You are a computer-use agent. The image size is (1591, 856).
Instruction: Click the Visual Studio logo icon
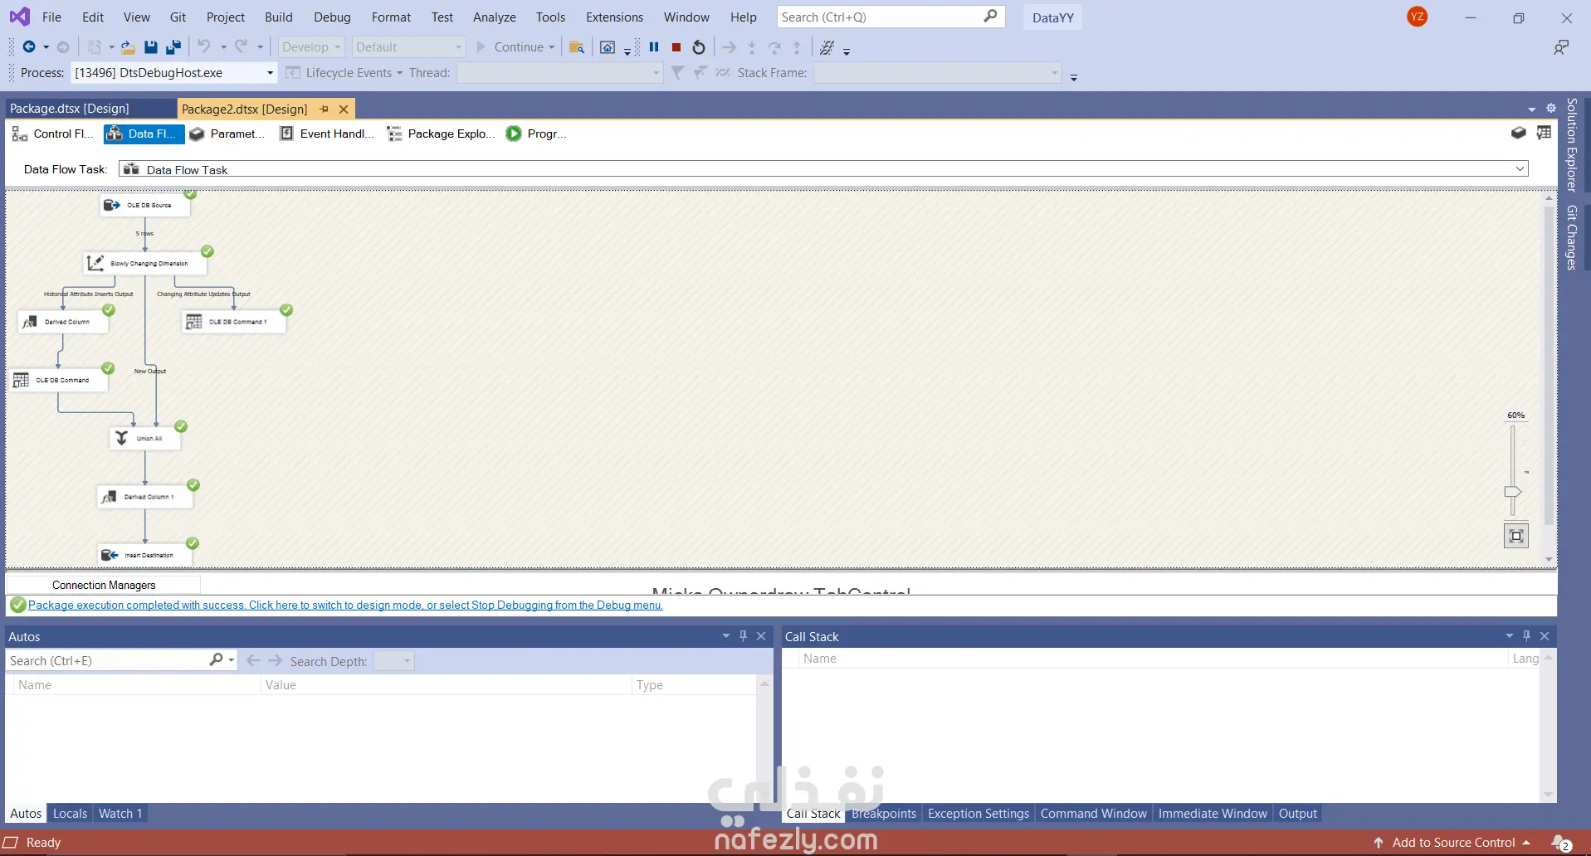[19, 17]
